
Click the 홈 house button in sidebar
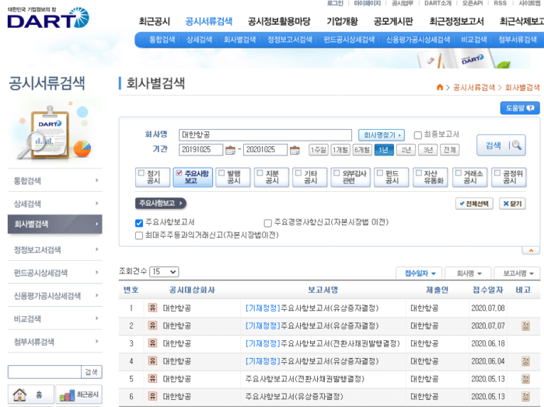pyautogui.click(x=31, y=395)
